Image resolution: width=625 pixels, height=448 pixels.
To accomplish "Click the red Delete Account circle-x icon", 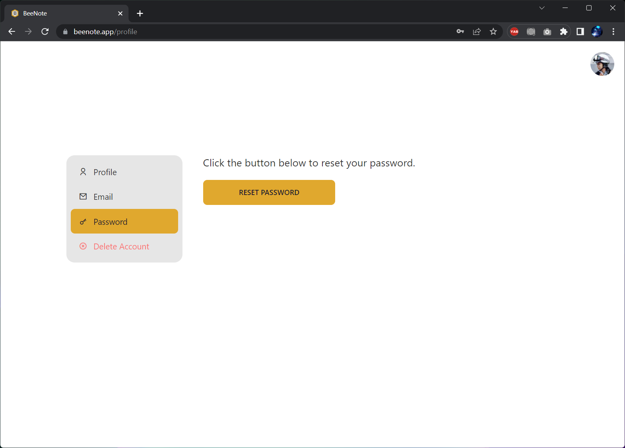I will pyautogui.click(x=83, y=246).
